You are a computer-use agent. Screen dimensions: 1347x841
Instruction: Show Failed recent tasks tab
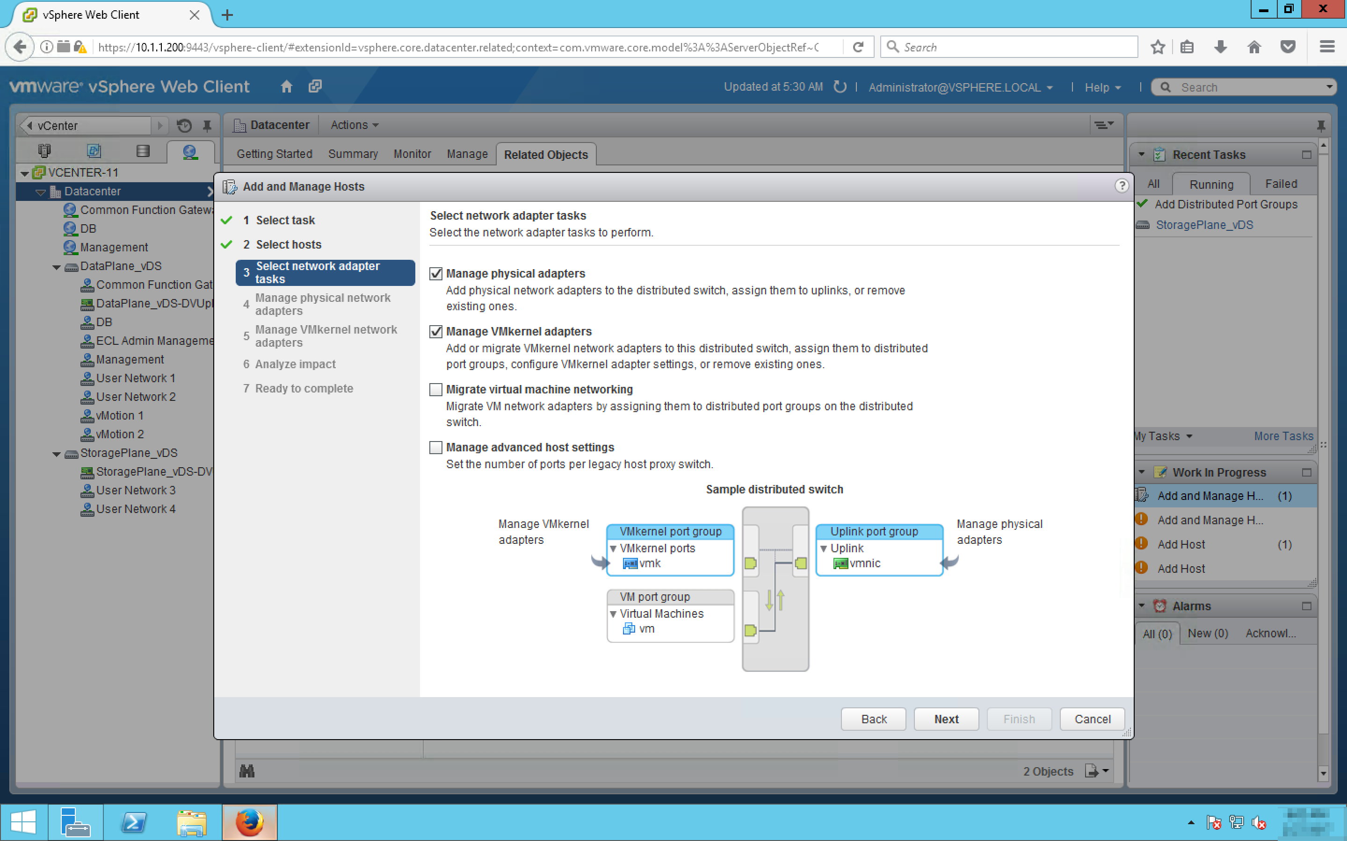[1281, 184]
